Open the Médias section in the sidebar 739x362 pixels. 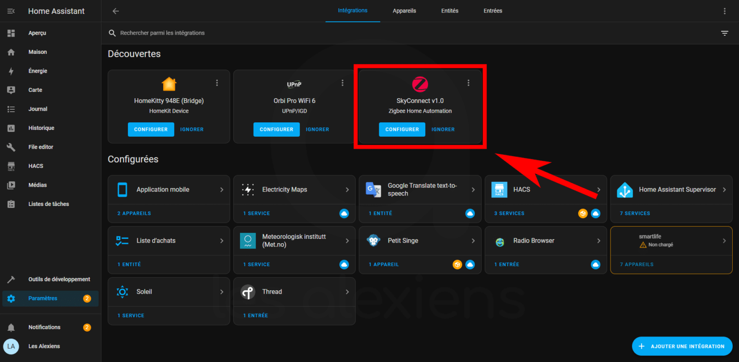38,184
